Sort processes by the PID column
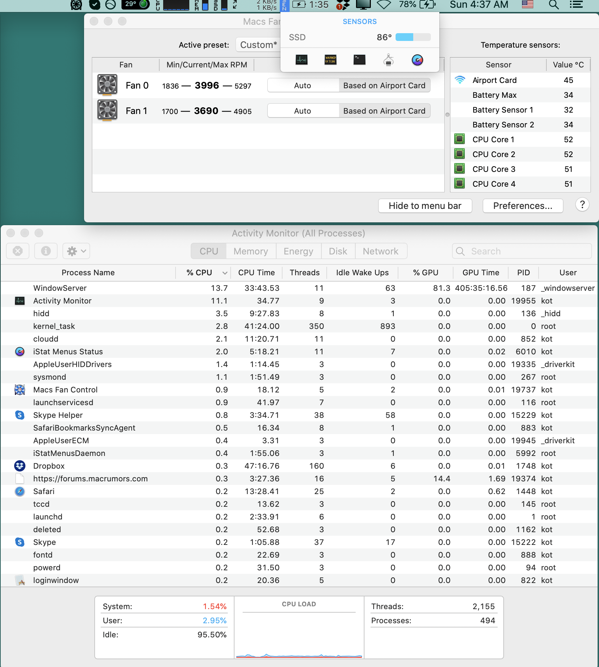 click(x=523, y=272)
